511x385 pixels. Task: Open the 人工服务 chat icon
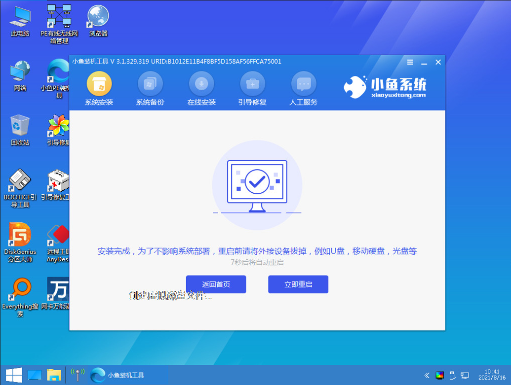(x=303, y=84)
